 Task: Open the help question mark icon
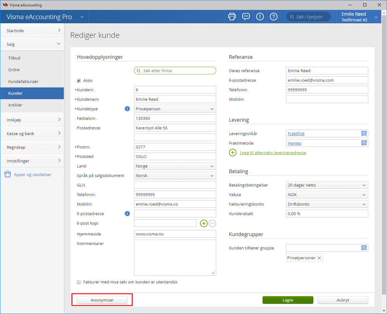(x=273, y=17)
